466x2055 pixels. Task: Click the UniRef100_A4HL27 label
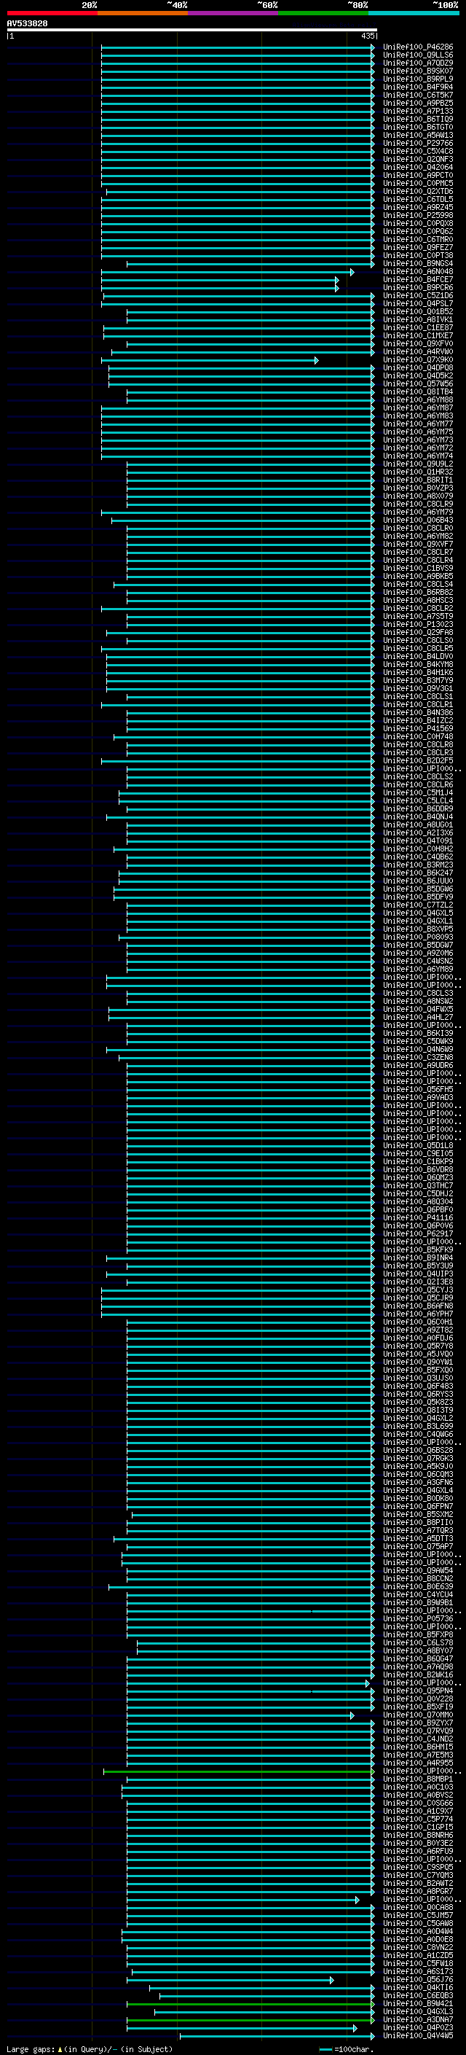[417, 1018]
